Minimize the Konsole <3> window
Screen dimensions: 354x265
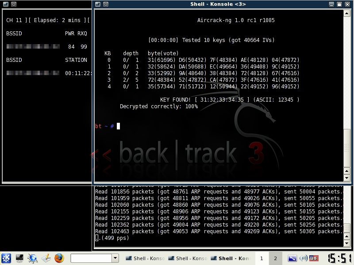click(x=331, y=4)
